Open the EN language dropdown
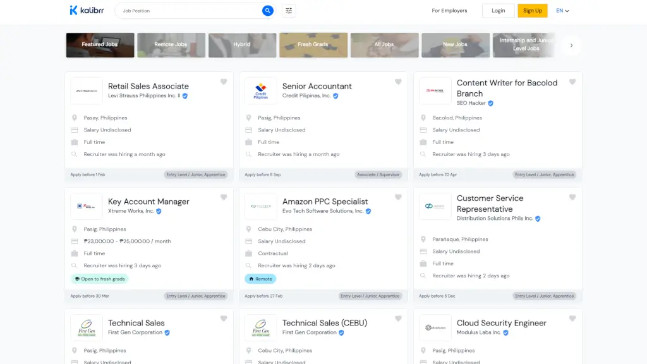Screen dimensions: 647x364 [562, 11]
